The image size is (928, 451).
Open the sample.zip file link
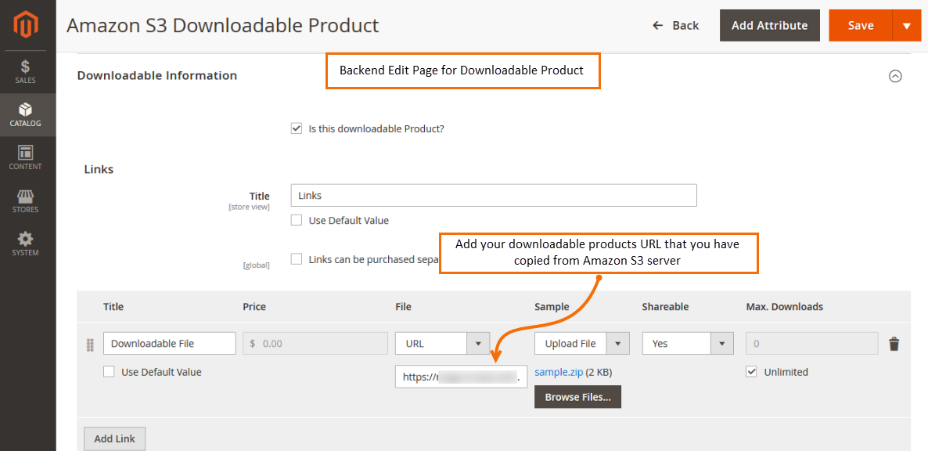(559, 372)
